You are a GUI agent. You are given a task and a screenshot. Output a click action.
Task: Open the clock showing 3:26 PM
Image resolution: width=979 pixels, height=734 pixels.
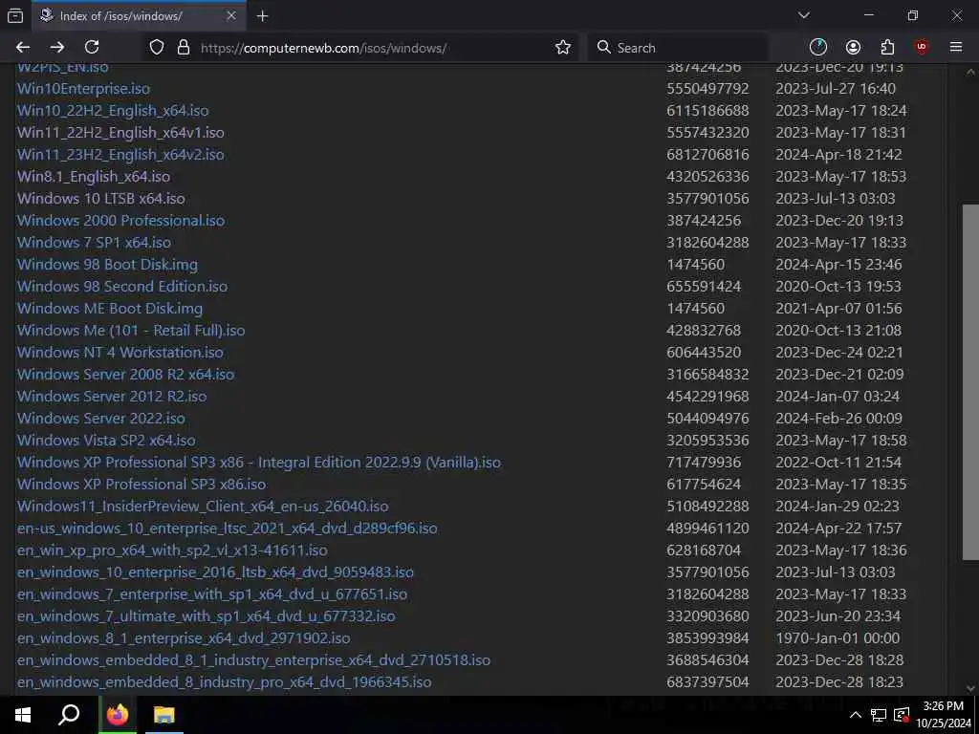(x=943, y=715)
